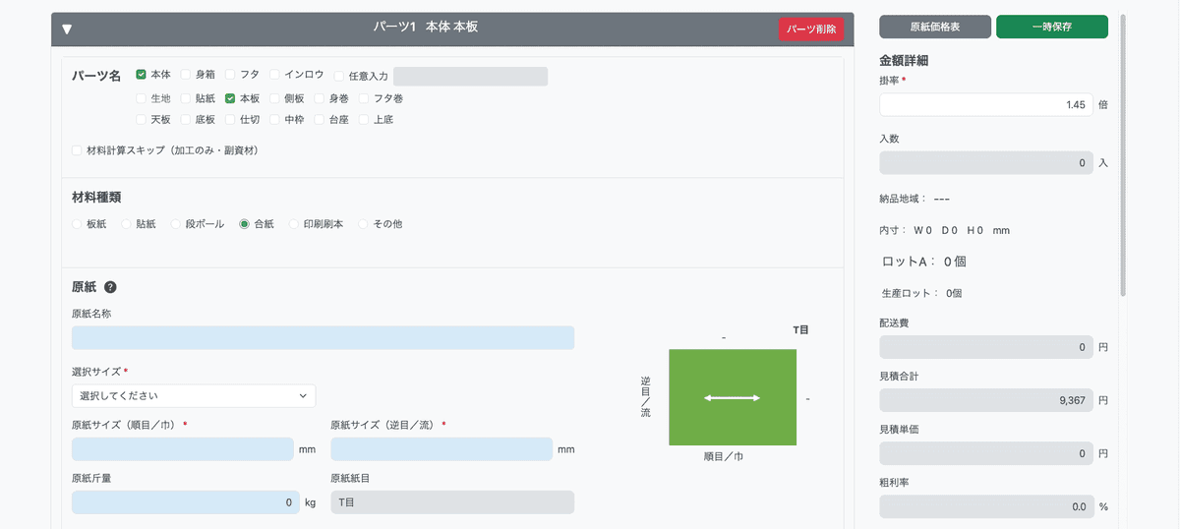
Task: Click the パーツ1 本体 本板 title
Action: (x=426, y=27)
